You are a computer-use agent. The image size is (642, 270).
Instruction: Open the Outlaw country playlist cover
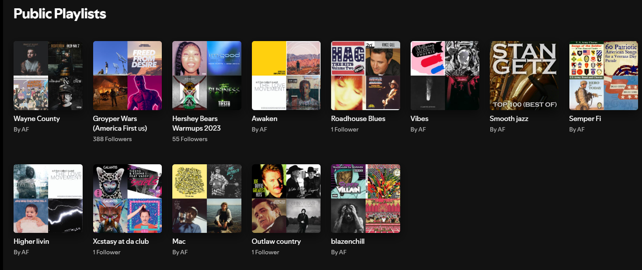pyautogui.click(x=286, y=198)
